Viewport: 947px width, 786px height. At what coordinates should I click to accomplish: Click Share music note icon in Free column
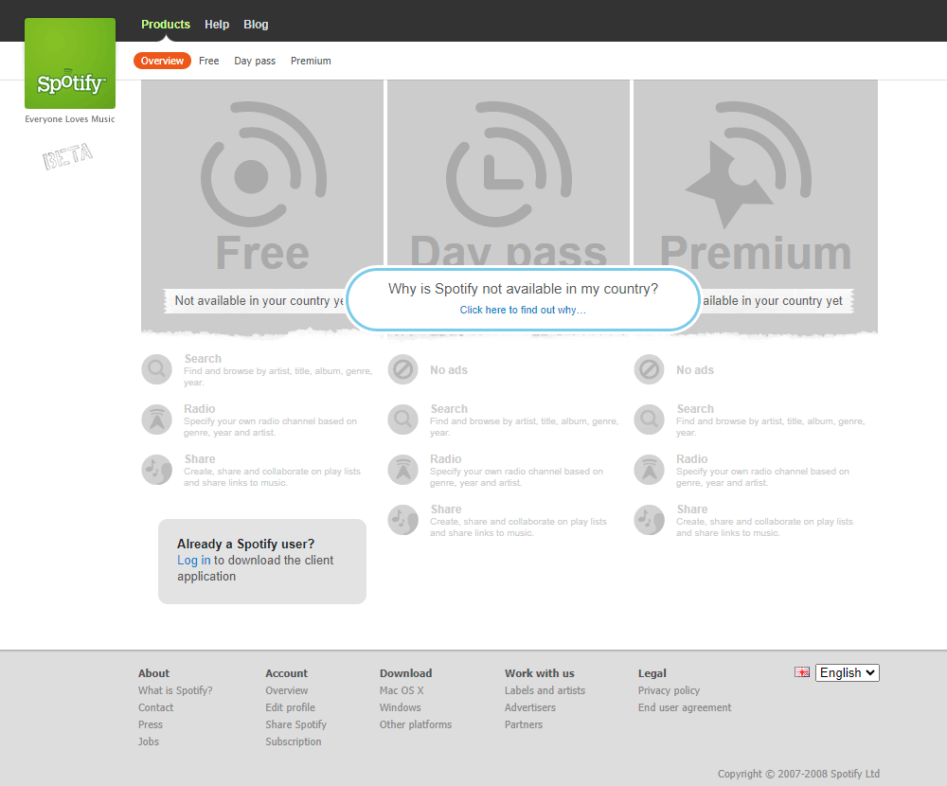[157, 470]
